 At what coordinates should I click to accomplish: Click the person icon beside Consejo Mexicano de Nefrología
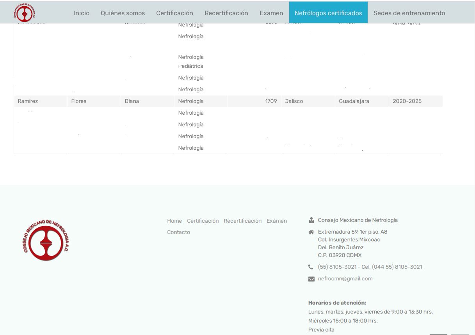tap(311, 220)
